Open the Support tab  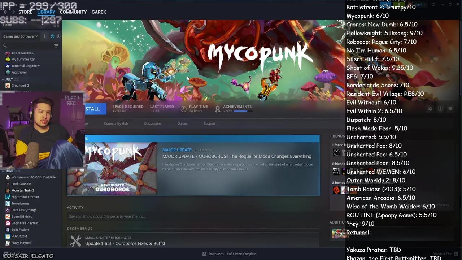point(209,123)
